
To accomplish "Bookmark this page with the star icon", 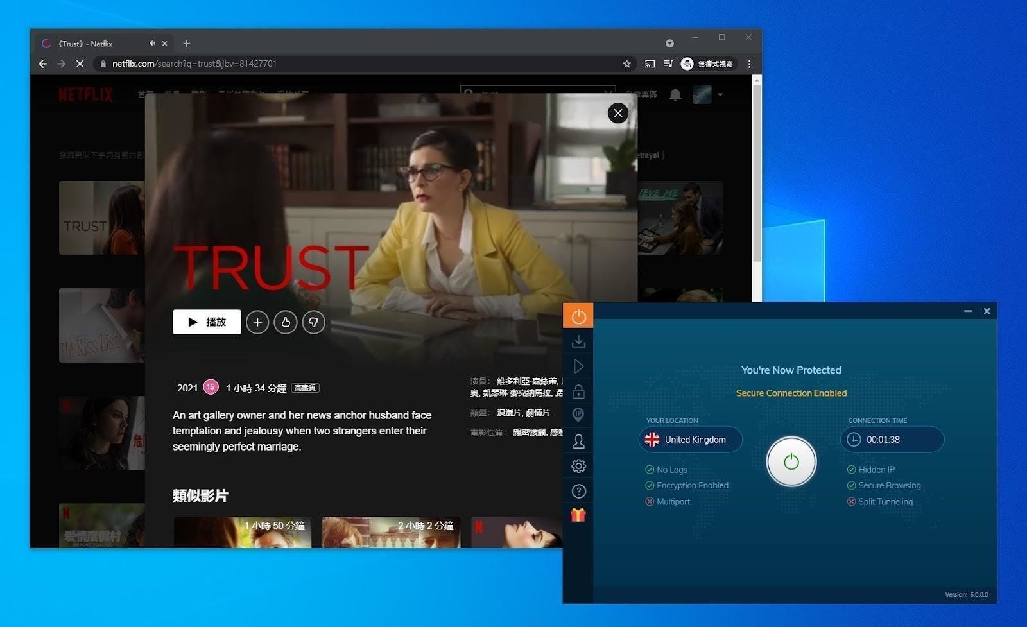I will point(626,64).
